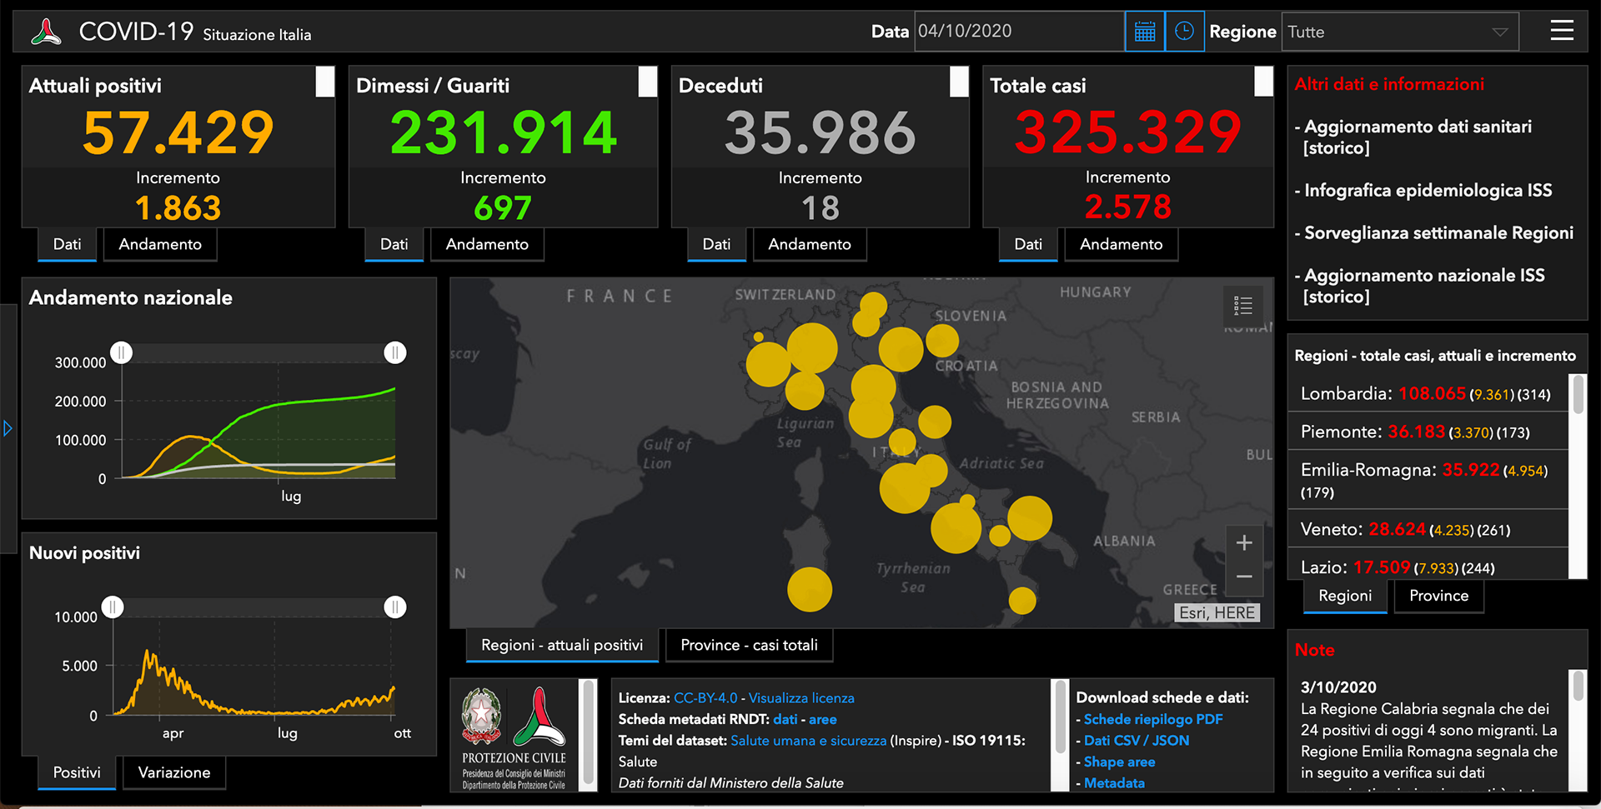Image resolution: width=1601 pixels, height=809 pixels.
Task: Grab right slider handle of Andamento nazionale chart
Action: (x=395, y=352)
